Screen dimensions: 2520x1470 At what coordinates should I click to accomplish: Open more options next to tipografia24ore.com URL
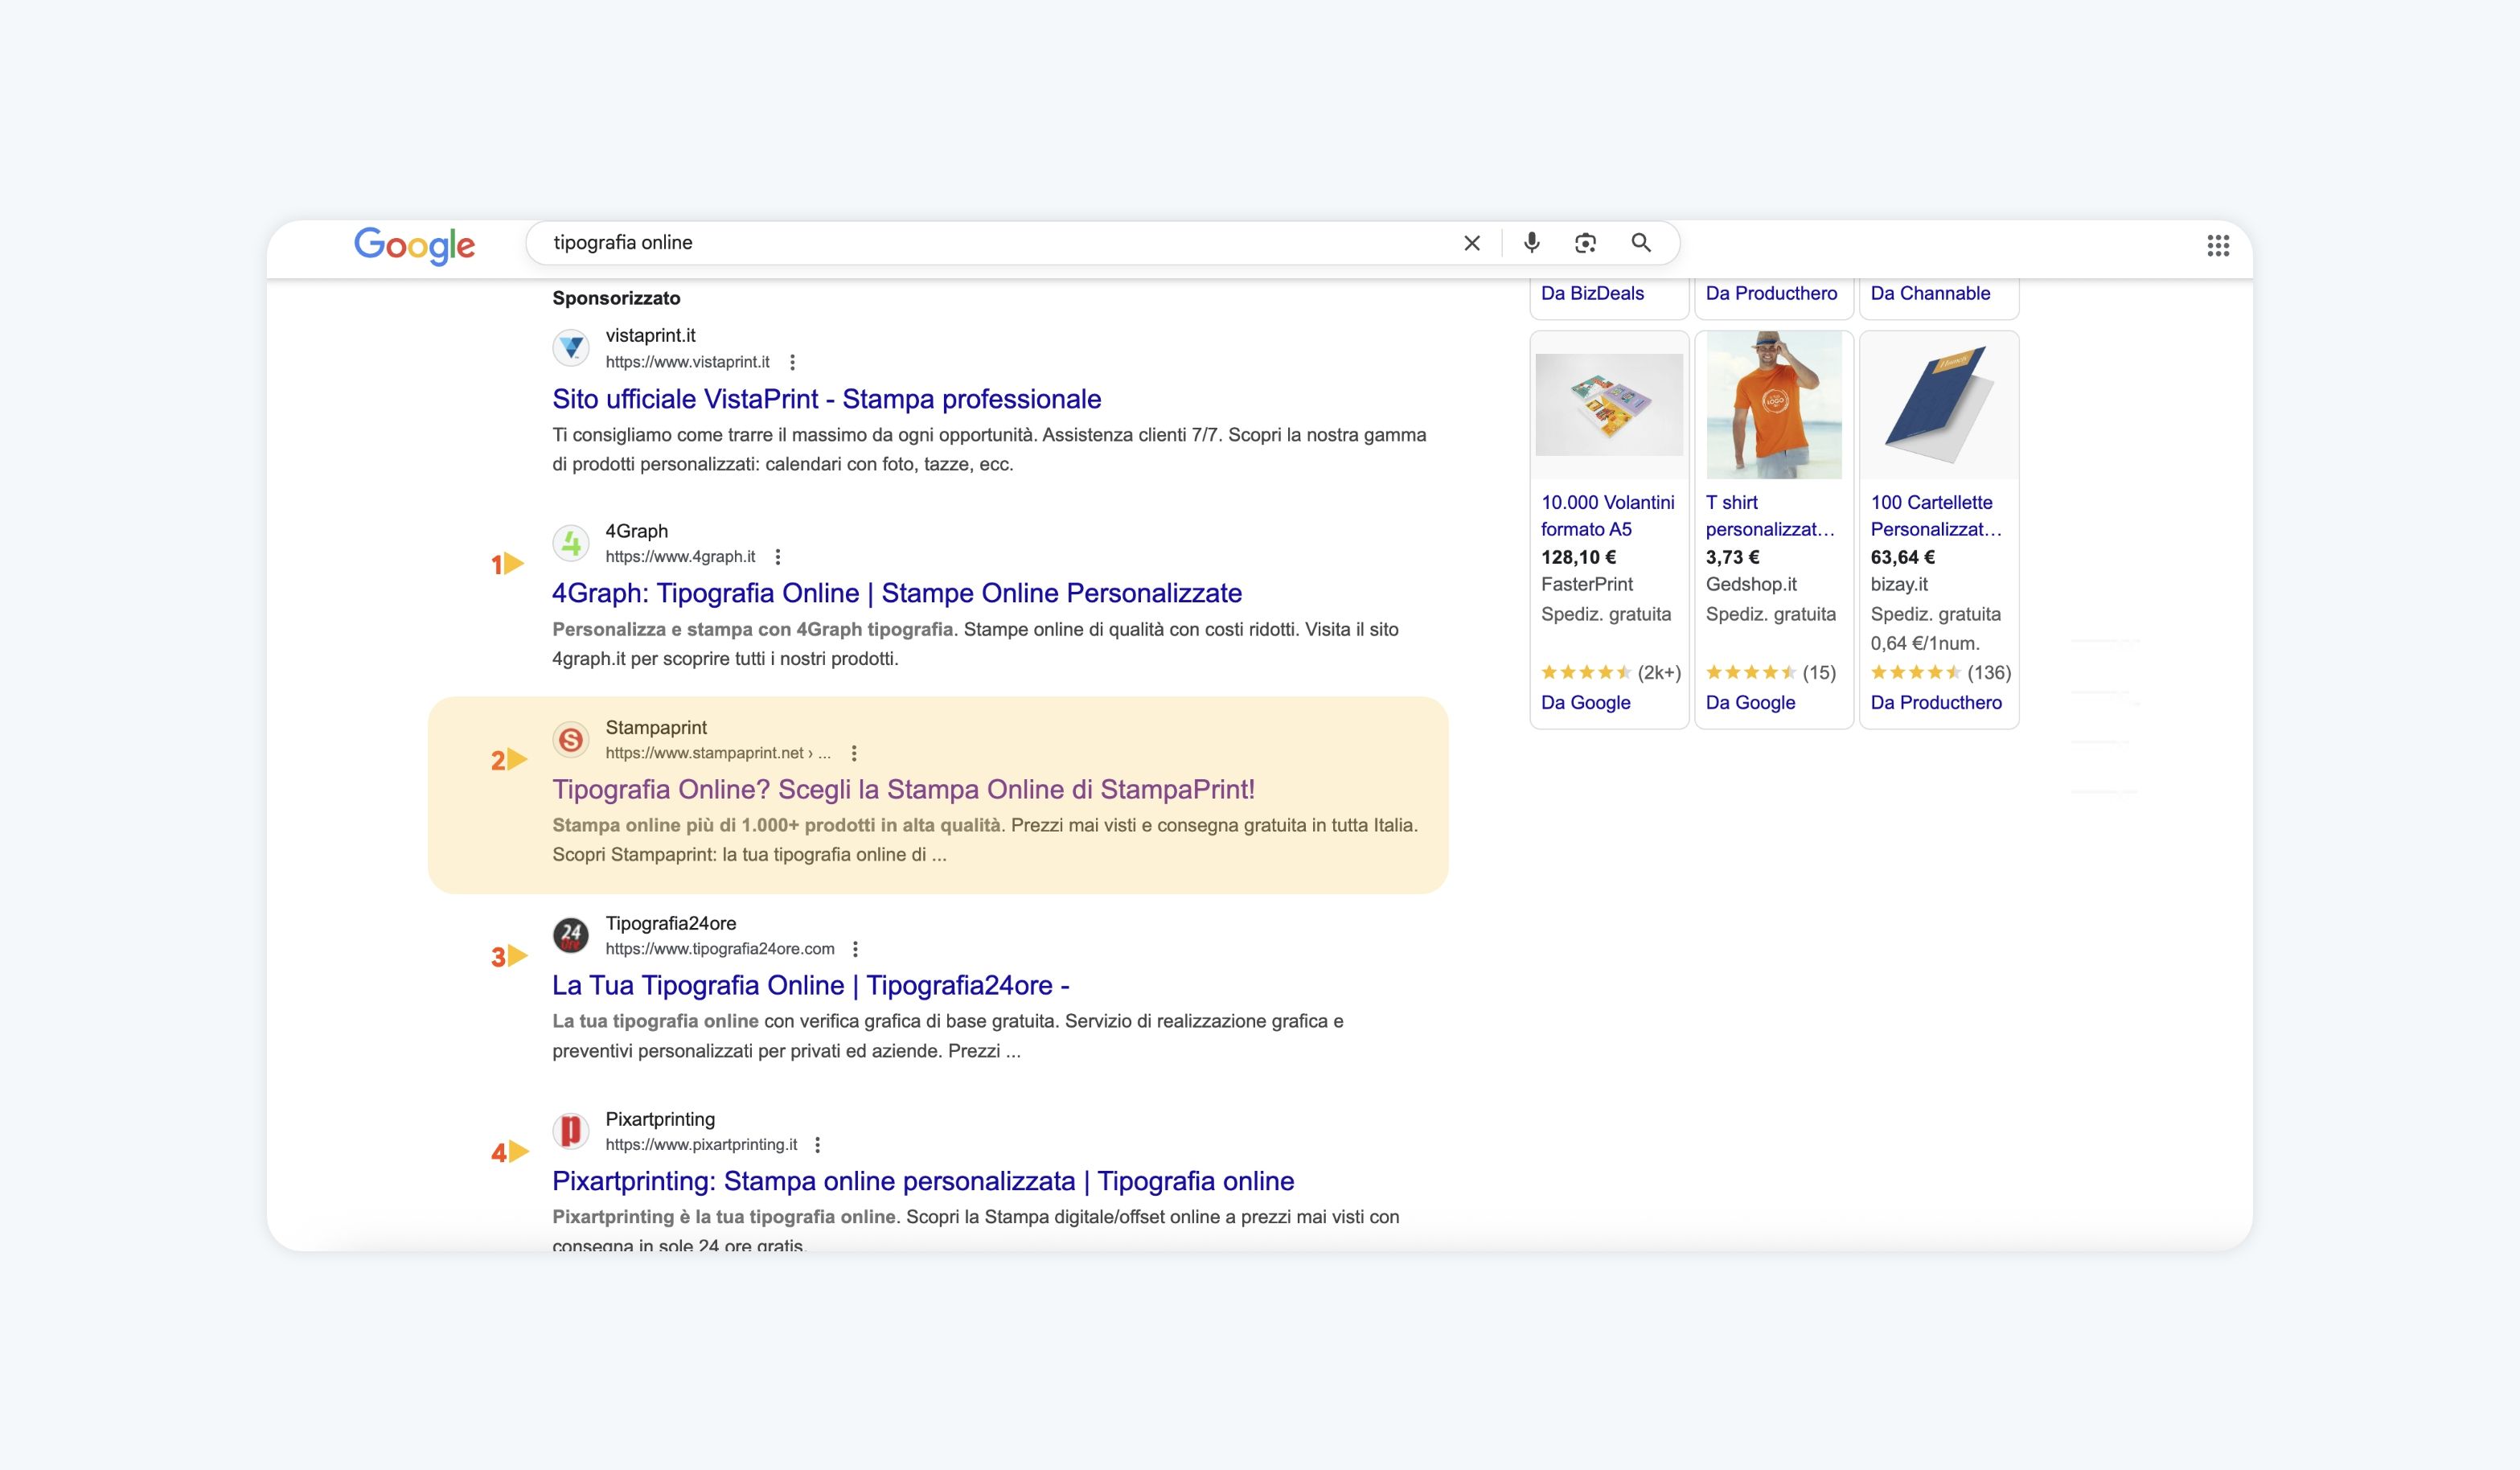(855, 949)
